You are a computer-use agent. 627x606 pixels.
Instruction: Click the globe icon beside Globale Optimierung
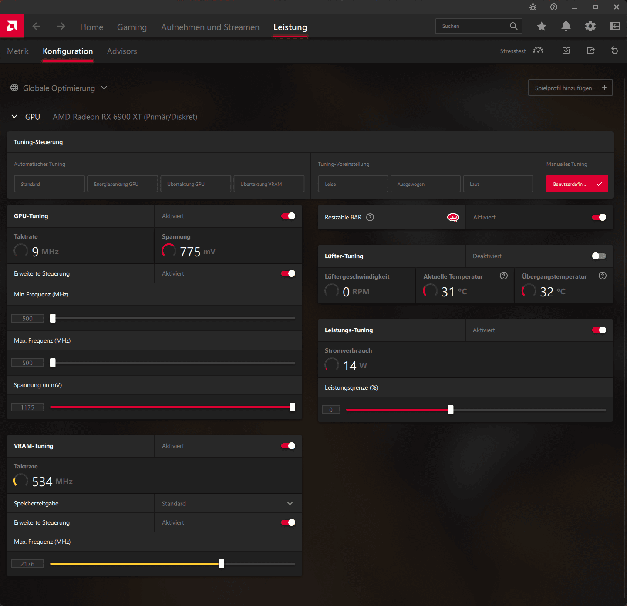[x=14, y=88]
